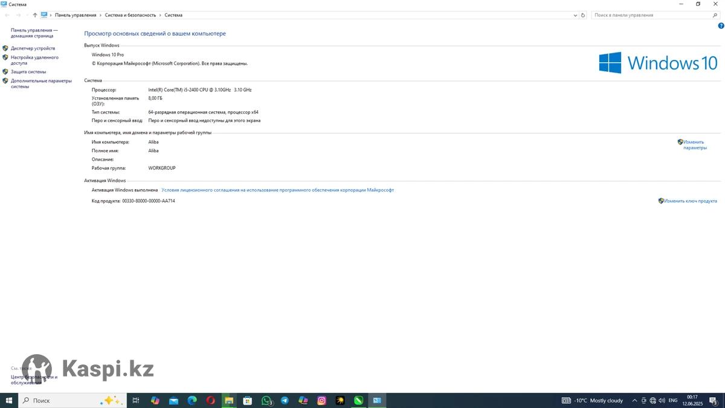Click the processor value Intel(R) Core(TM) i5-2400

tap(200, 89)
